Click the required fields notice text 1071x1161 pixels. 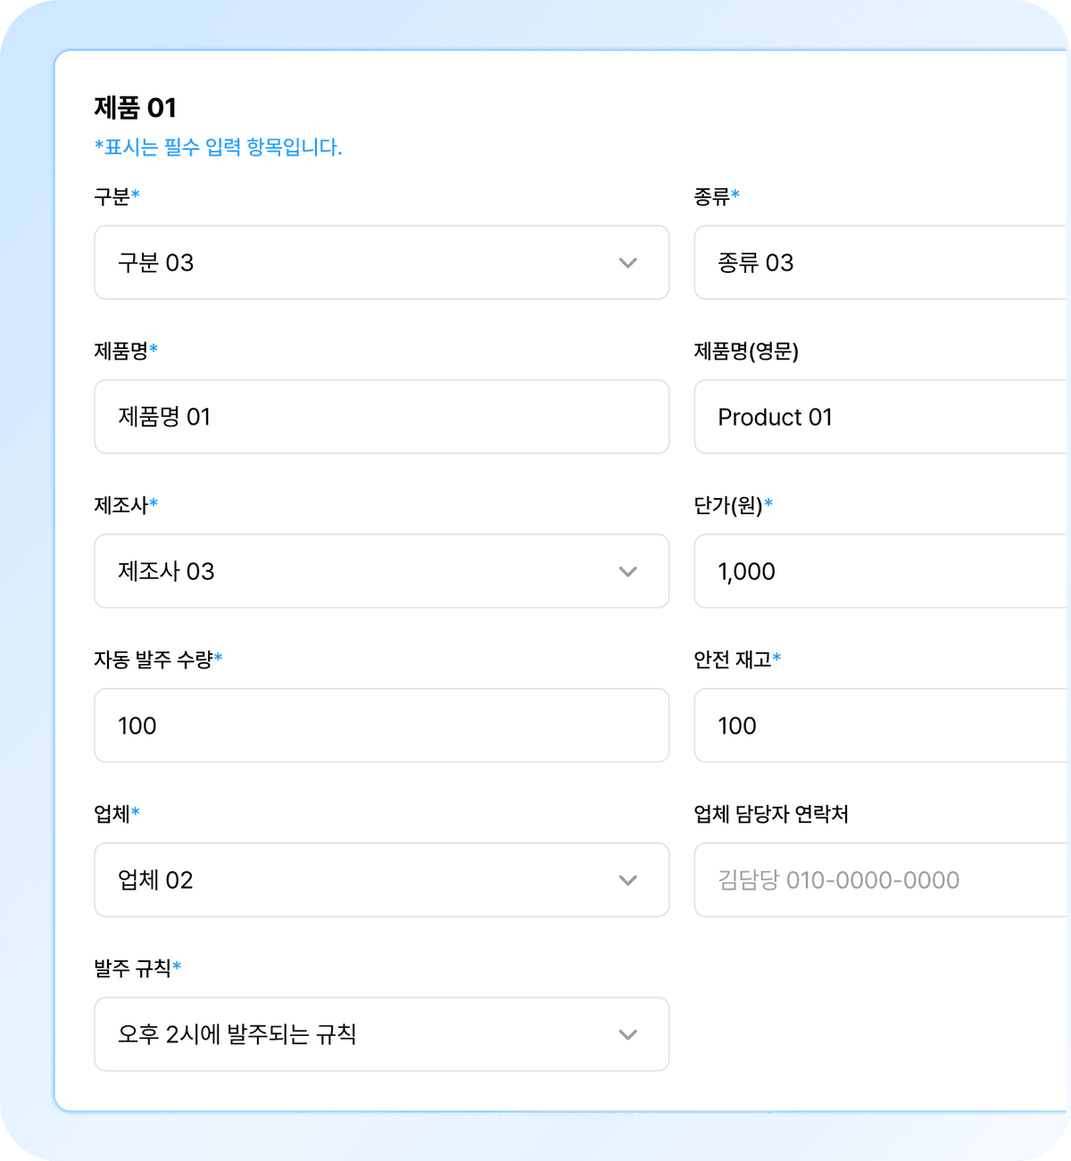pyautogui.click(x=219, y=145)
